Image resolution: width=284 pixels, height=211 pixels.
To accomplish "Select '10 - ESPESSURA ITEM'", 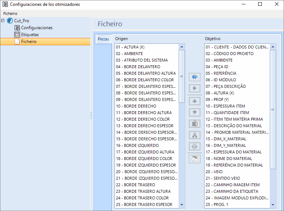I will (x=237, y=106).
